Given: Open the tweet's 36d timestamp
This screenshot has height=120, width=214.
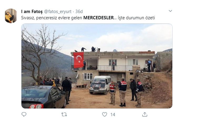Looking at the screenshot, I should [79, 12].
